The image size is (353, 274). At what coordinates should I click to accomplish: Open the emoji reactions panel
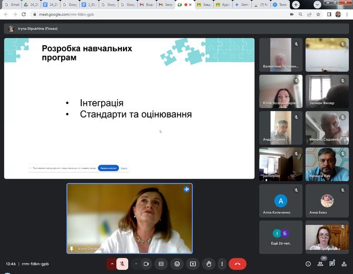[x=176, y=264]
